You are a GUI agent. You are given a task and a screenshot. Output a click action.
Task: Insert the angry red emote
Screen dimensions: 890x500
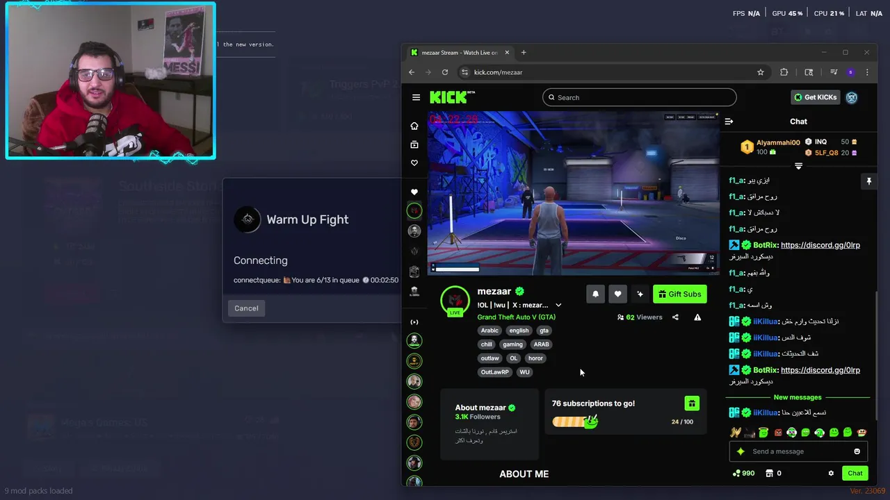coord(778,433)
